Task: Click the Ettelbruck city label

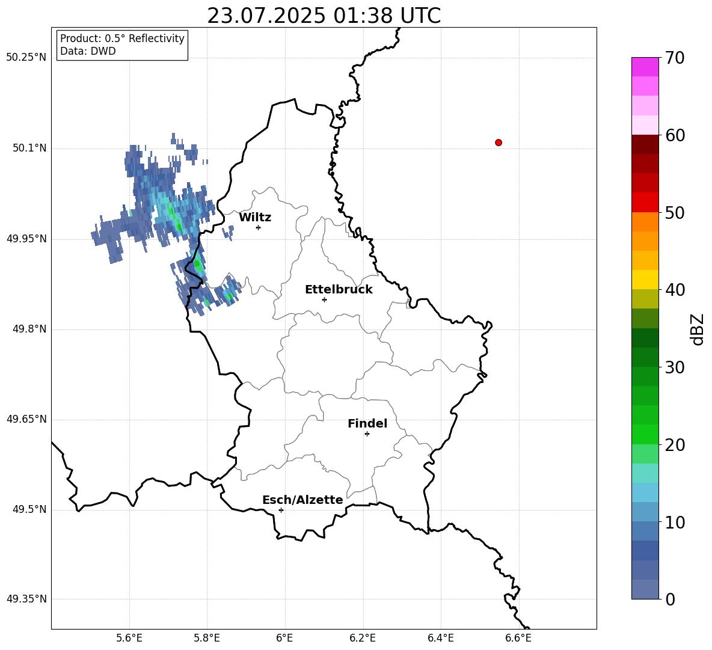Action: pos(339,290)
